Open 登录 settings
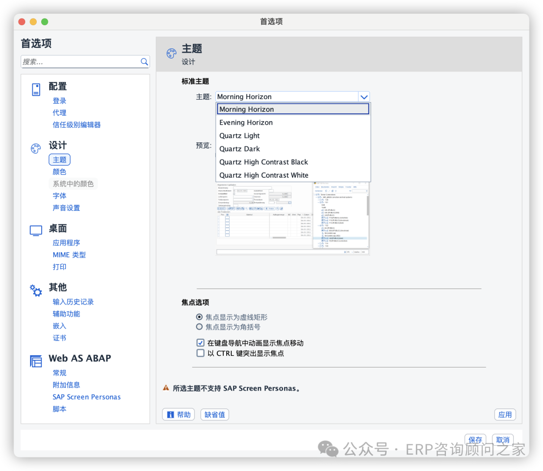Viewport: 543px width, 471px height. click(59, 101)
